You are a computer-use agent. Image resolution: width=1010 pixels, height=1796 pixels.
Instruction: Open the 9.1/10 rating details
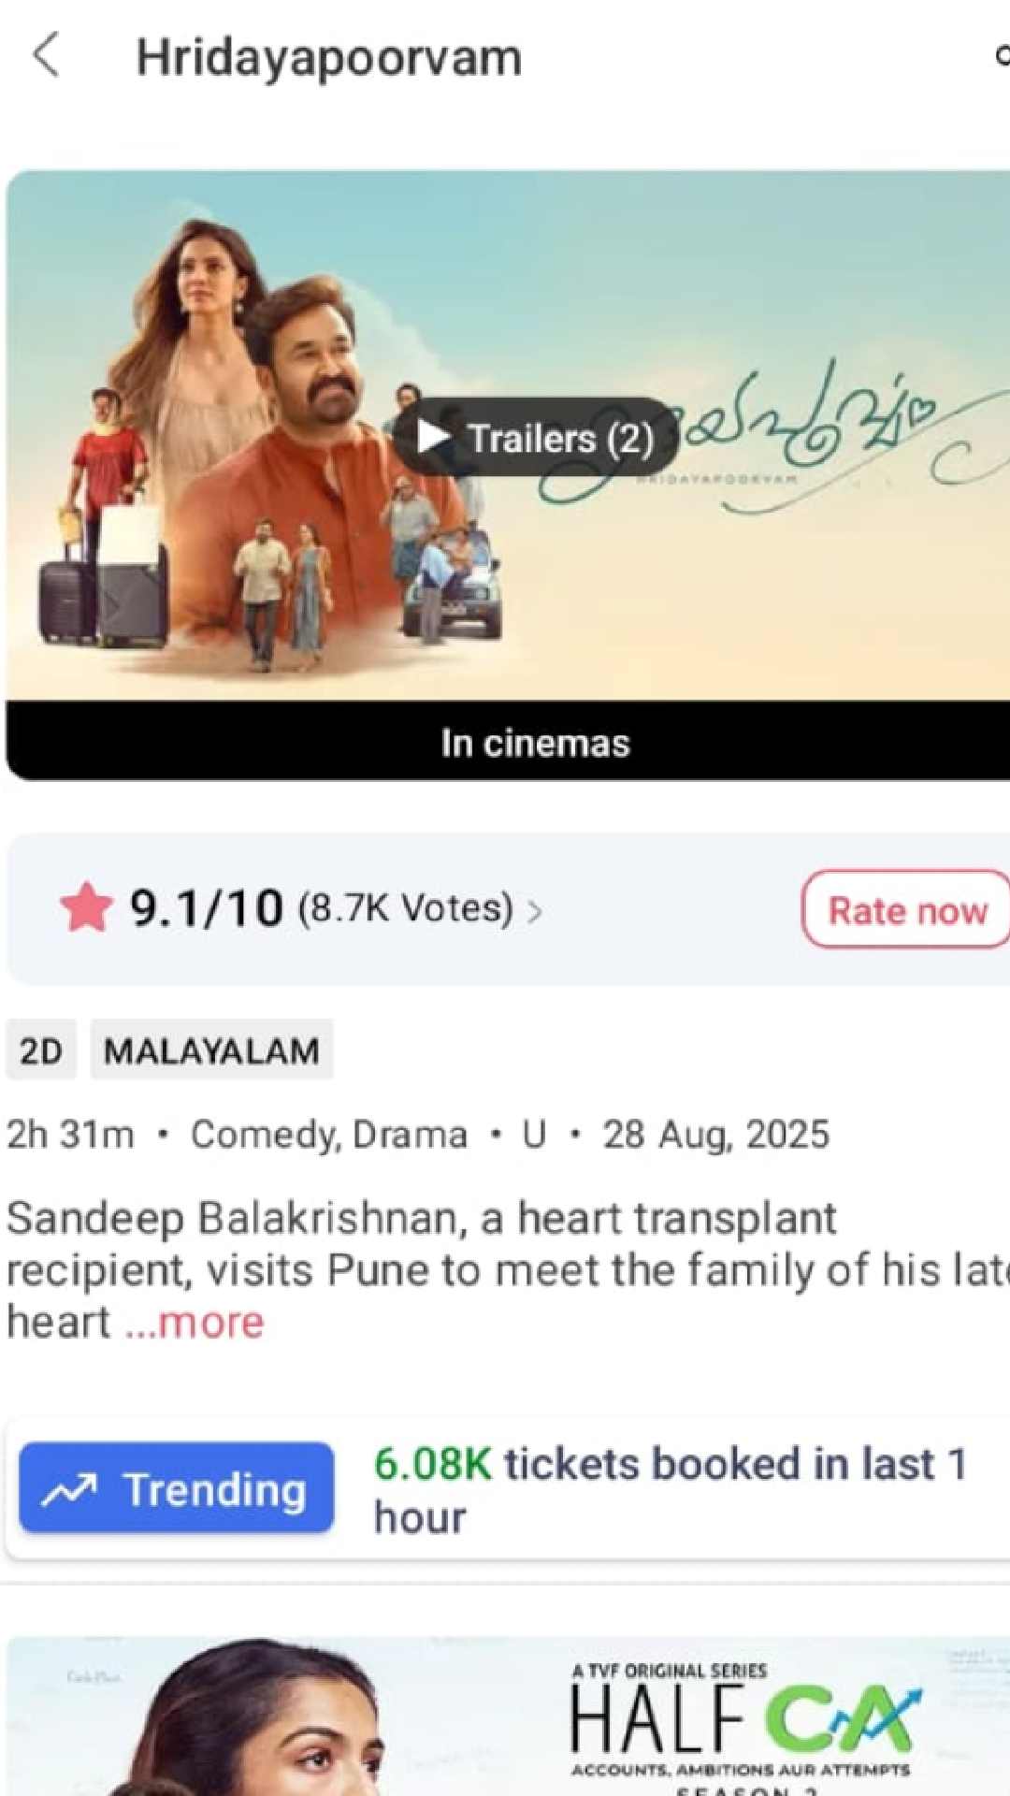click(x=207, y=908)
